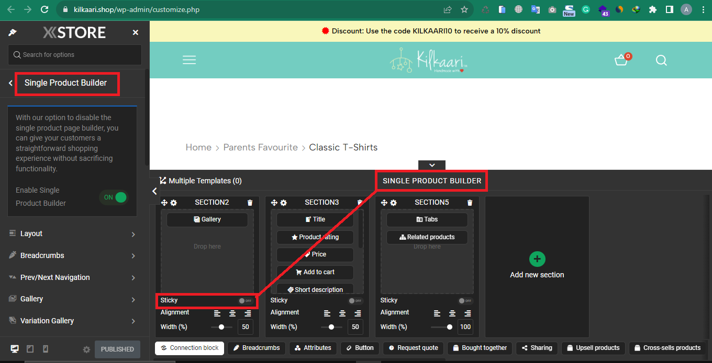Align SECTION5 content to center
The height and width of the screenshot is (363, 712).
click(x=452, y=313)
